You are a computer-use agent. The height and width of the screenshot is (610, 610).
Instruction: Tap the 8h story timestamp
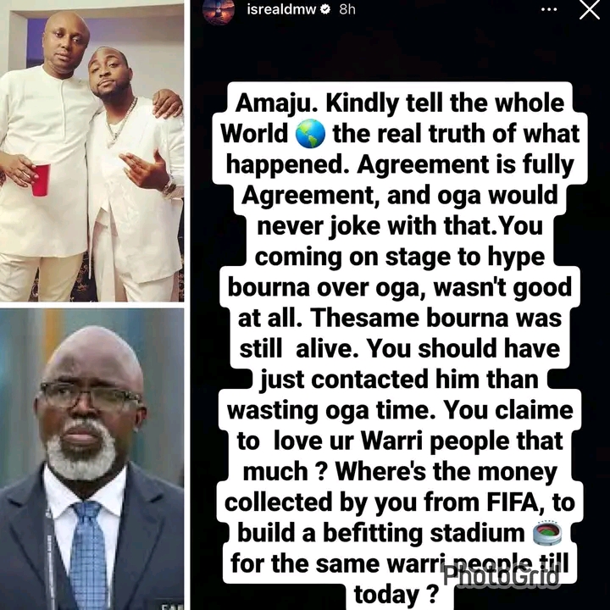point(347,9)
